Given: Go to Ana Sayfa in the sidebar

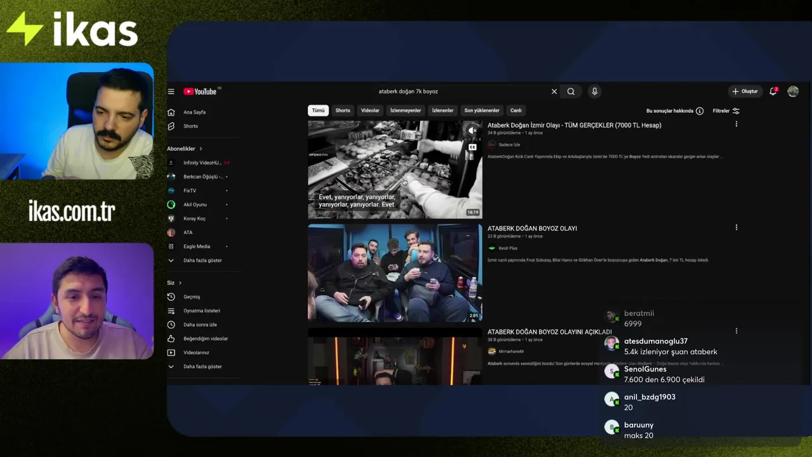Looking at the screenshot, I should pos(194,112).
